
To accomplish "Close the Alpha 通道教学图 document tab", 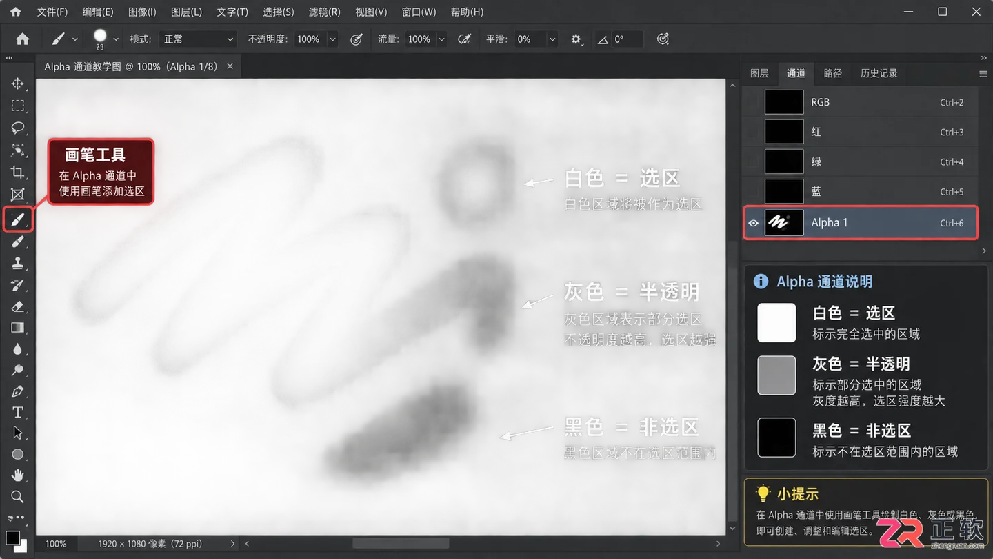I will [230, 66].
